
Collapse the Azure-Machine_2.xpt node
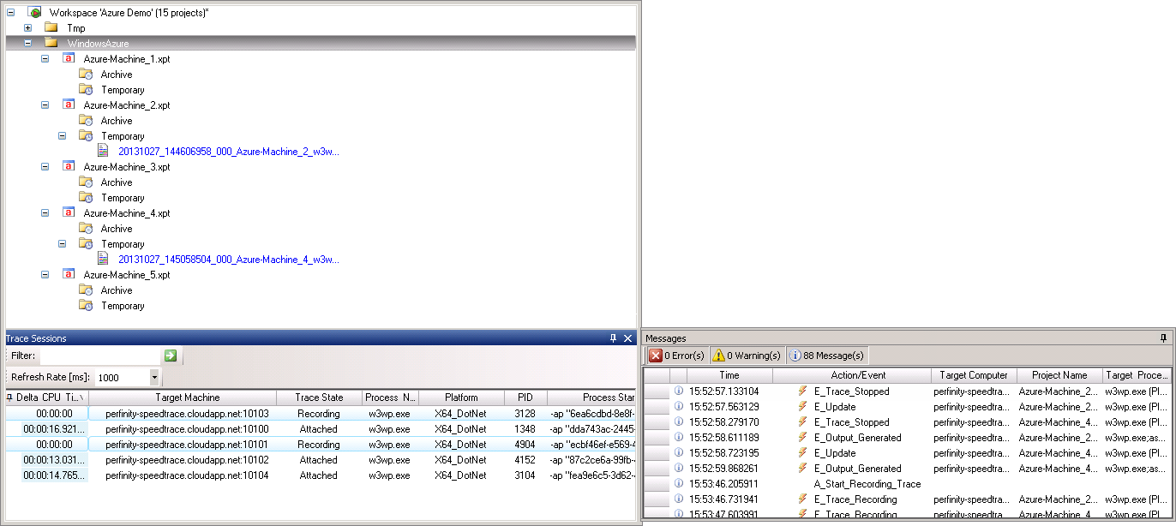pyautogui.click(x=44, y=105)
